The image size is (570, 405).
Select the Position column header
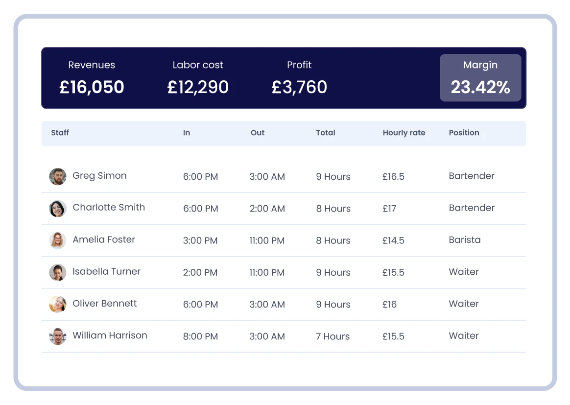click(464, 133)
